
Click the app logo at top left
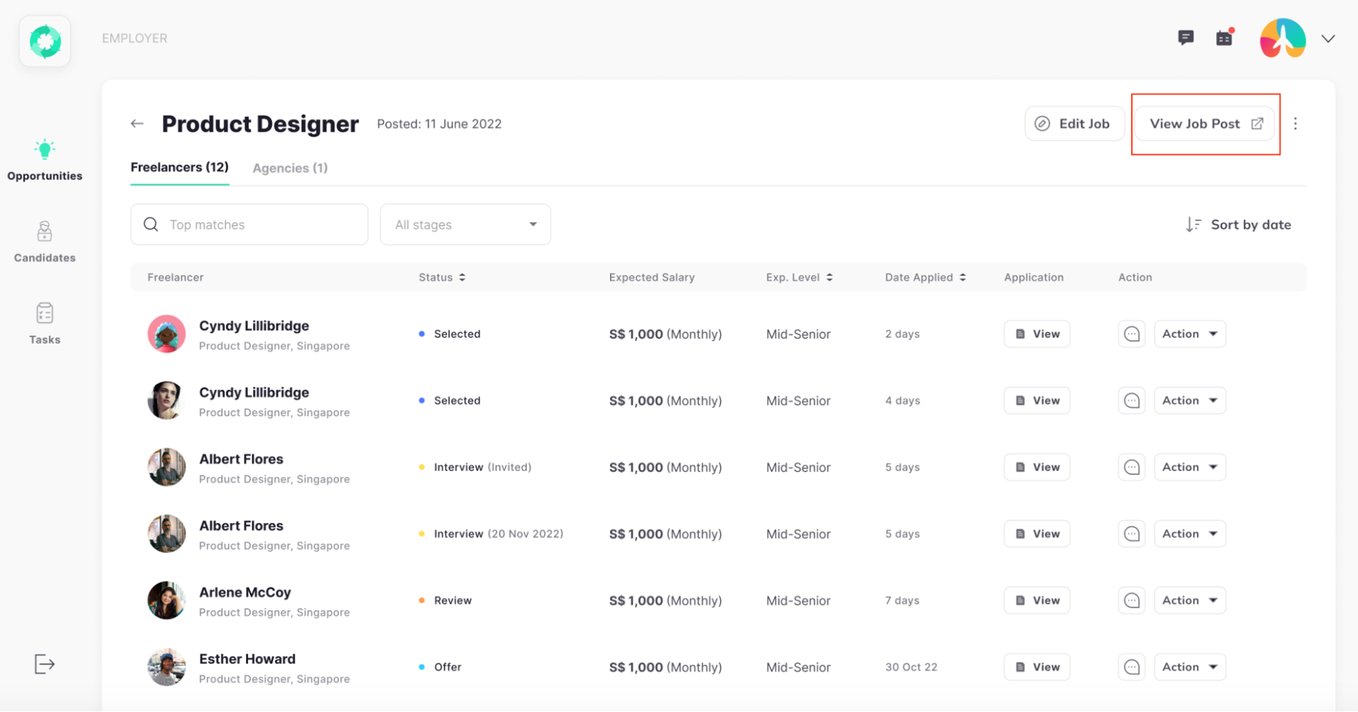tap(45, 41)
